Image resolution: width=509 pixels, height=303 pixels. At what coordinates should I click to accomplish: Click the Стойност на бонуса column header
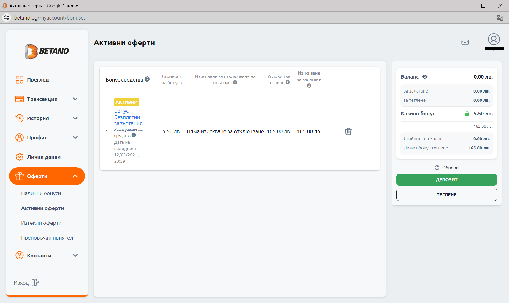coord(172,79)
